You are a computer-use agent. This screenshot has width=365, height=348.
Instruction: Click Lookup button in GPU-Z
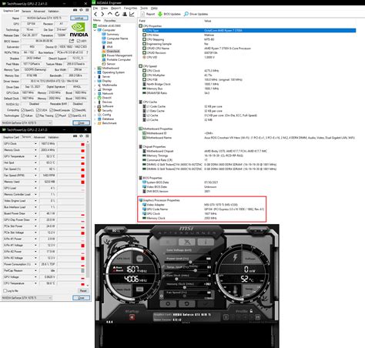point(79,18)
